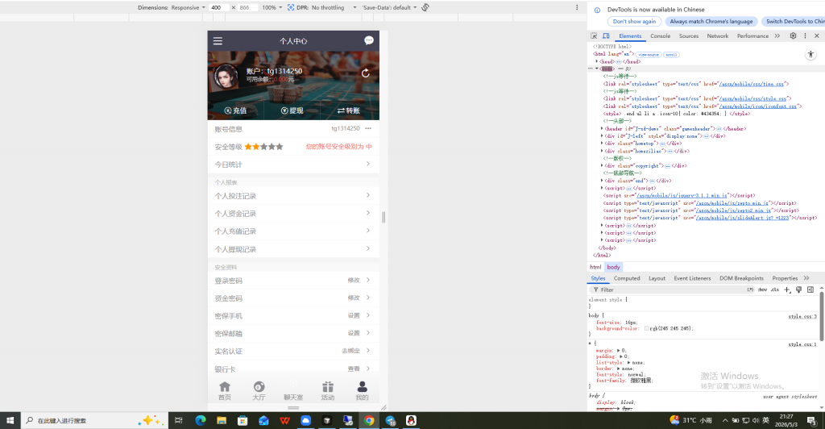Open 个人资金记录 entry
Image resolution: width=825 pixels, height=429 pixels.
tap(293, 213)
